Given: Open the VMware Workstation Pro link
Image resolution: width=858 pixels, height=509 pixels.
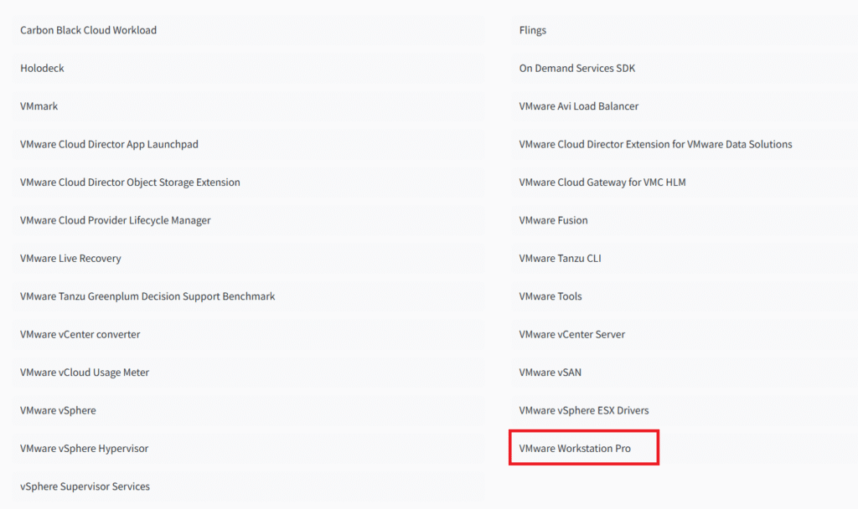Looking at the screenshot, I should click(x=575, y=449).
